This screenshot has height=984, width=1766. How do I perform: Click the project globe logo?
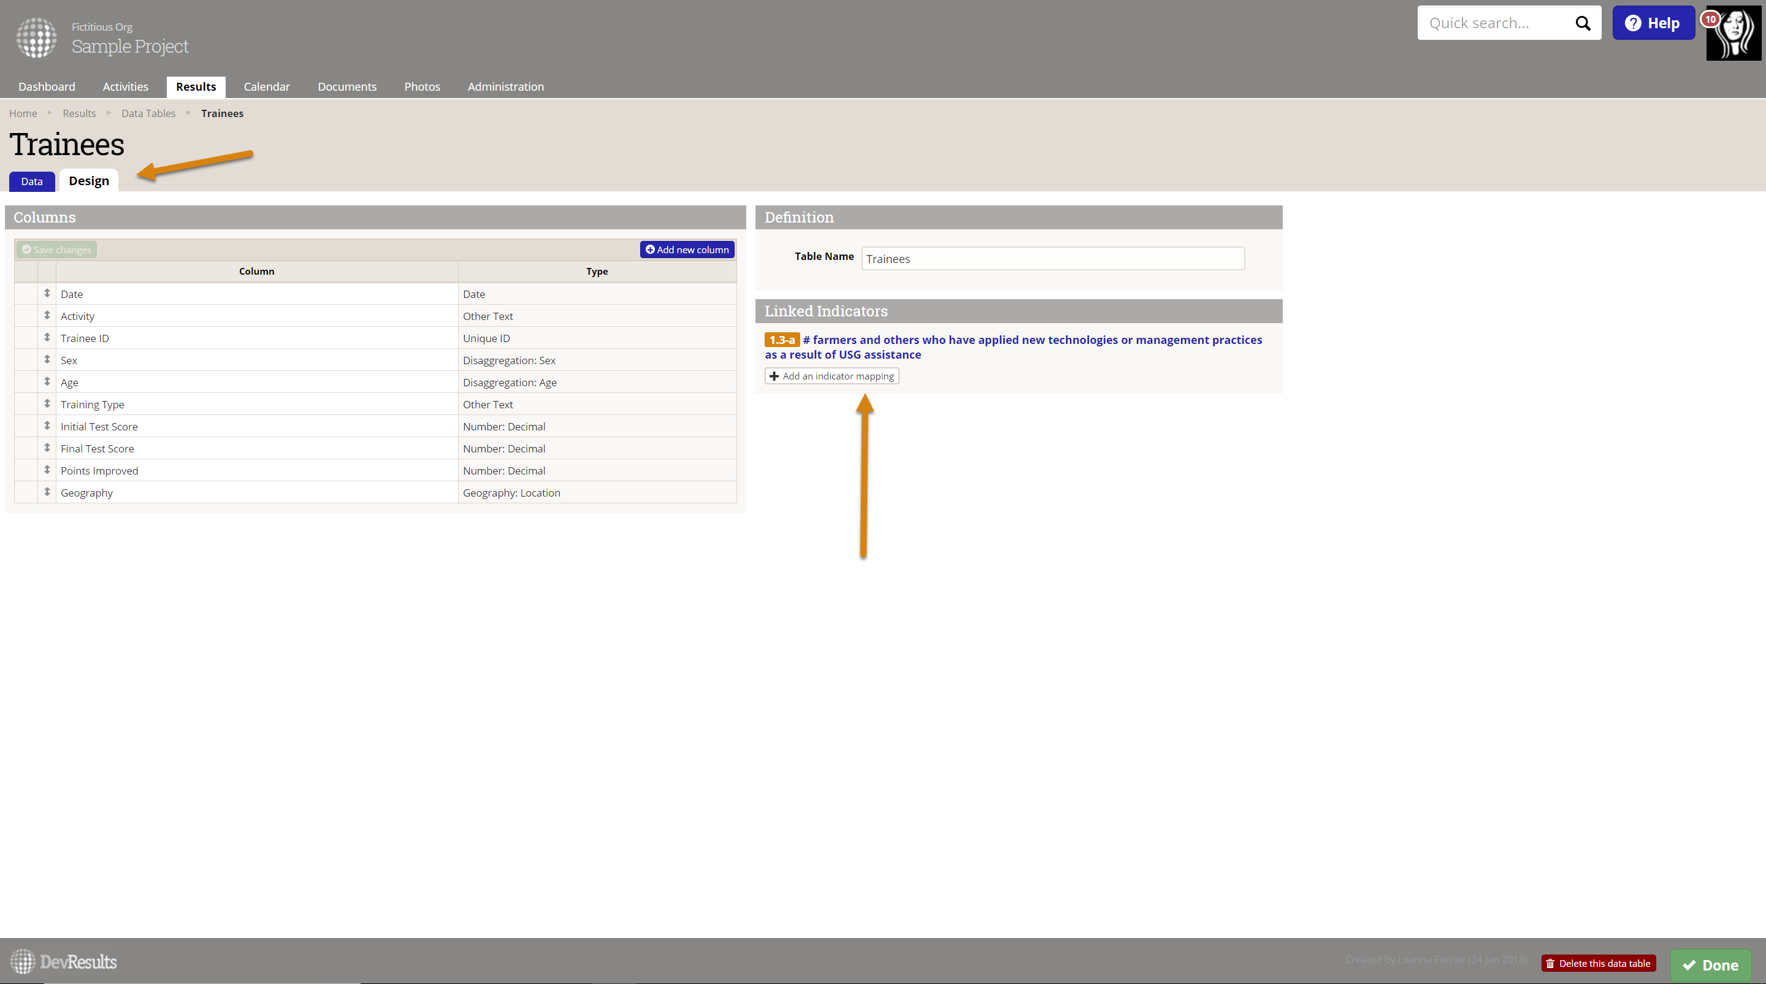(36, 37)
